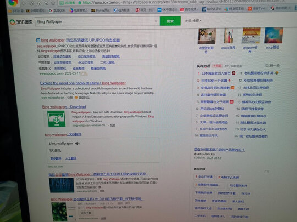
Task: Expand the 时间 全部 time filter dropdown
Action: click(194, 21)
